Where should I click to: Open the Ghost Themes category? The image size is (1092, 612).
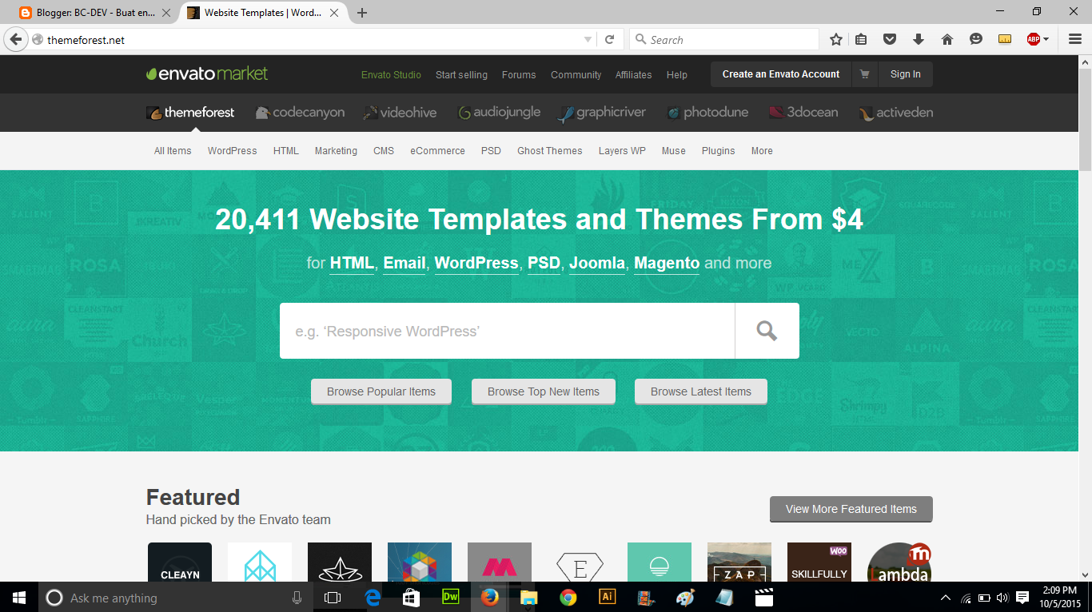coord(550,151)
